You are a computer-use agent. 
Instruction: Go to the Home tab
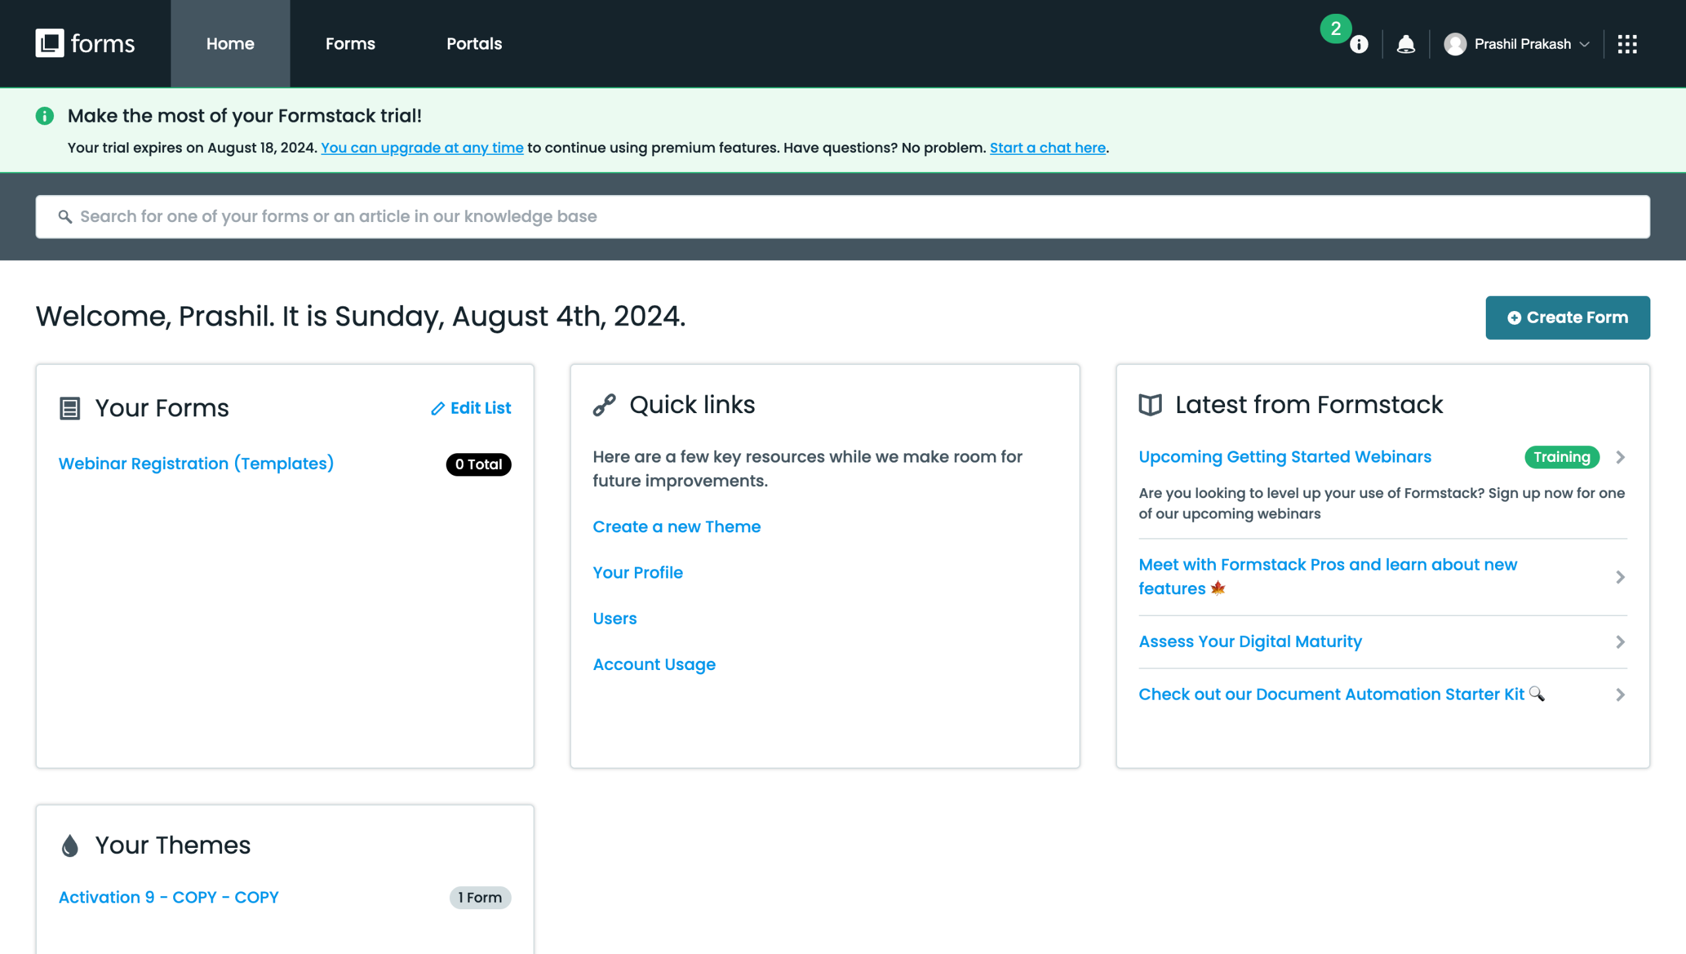pos(230,43)
